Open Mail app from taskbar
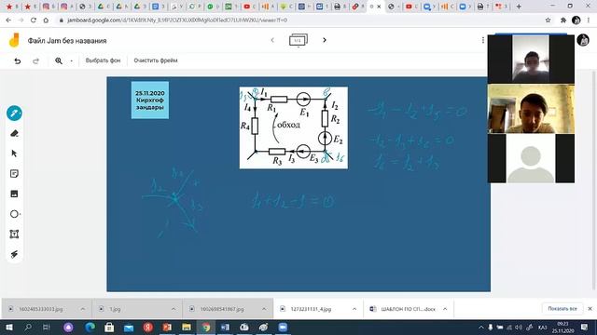 [x=129, y=327]
